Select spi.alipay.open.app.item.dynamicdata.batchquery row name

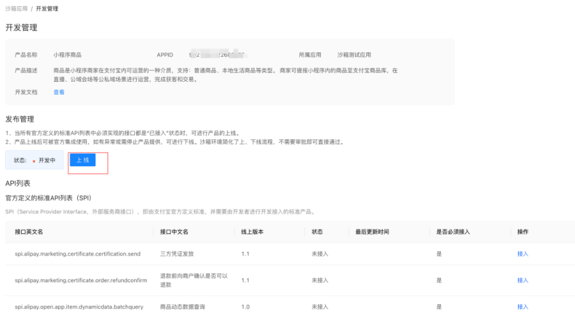[x=79, y=307]
